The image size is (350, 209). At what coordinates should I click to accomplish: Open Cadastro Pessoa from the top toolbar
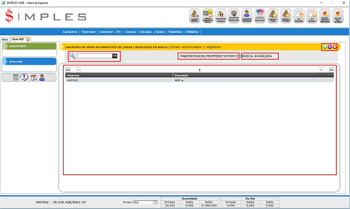221,16
